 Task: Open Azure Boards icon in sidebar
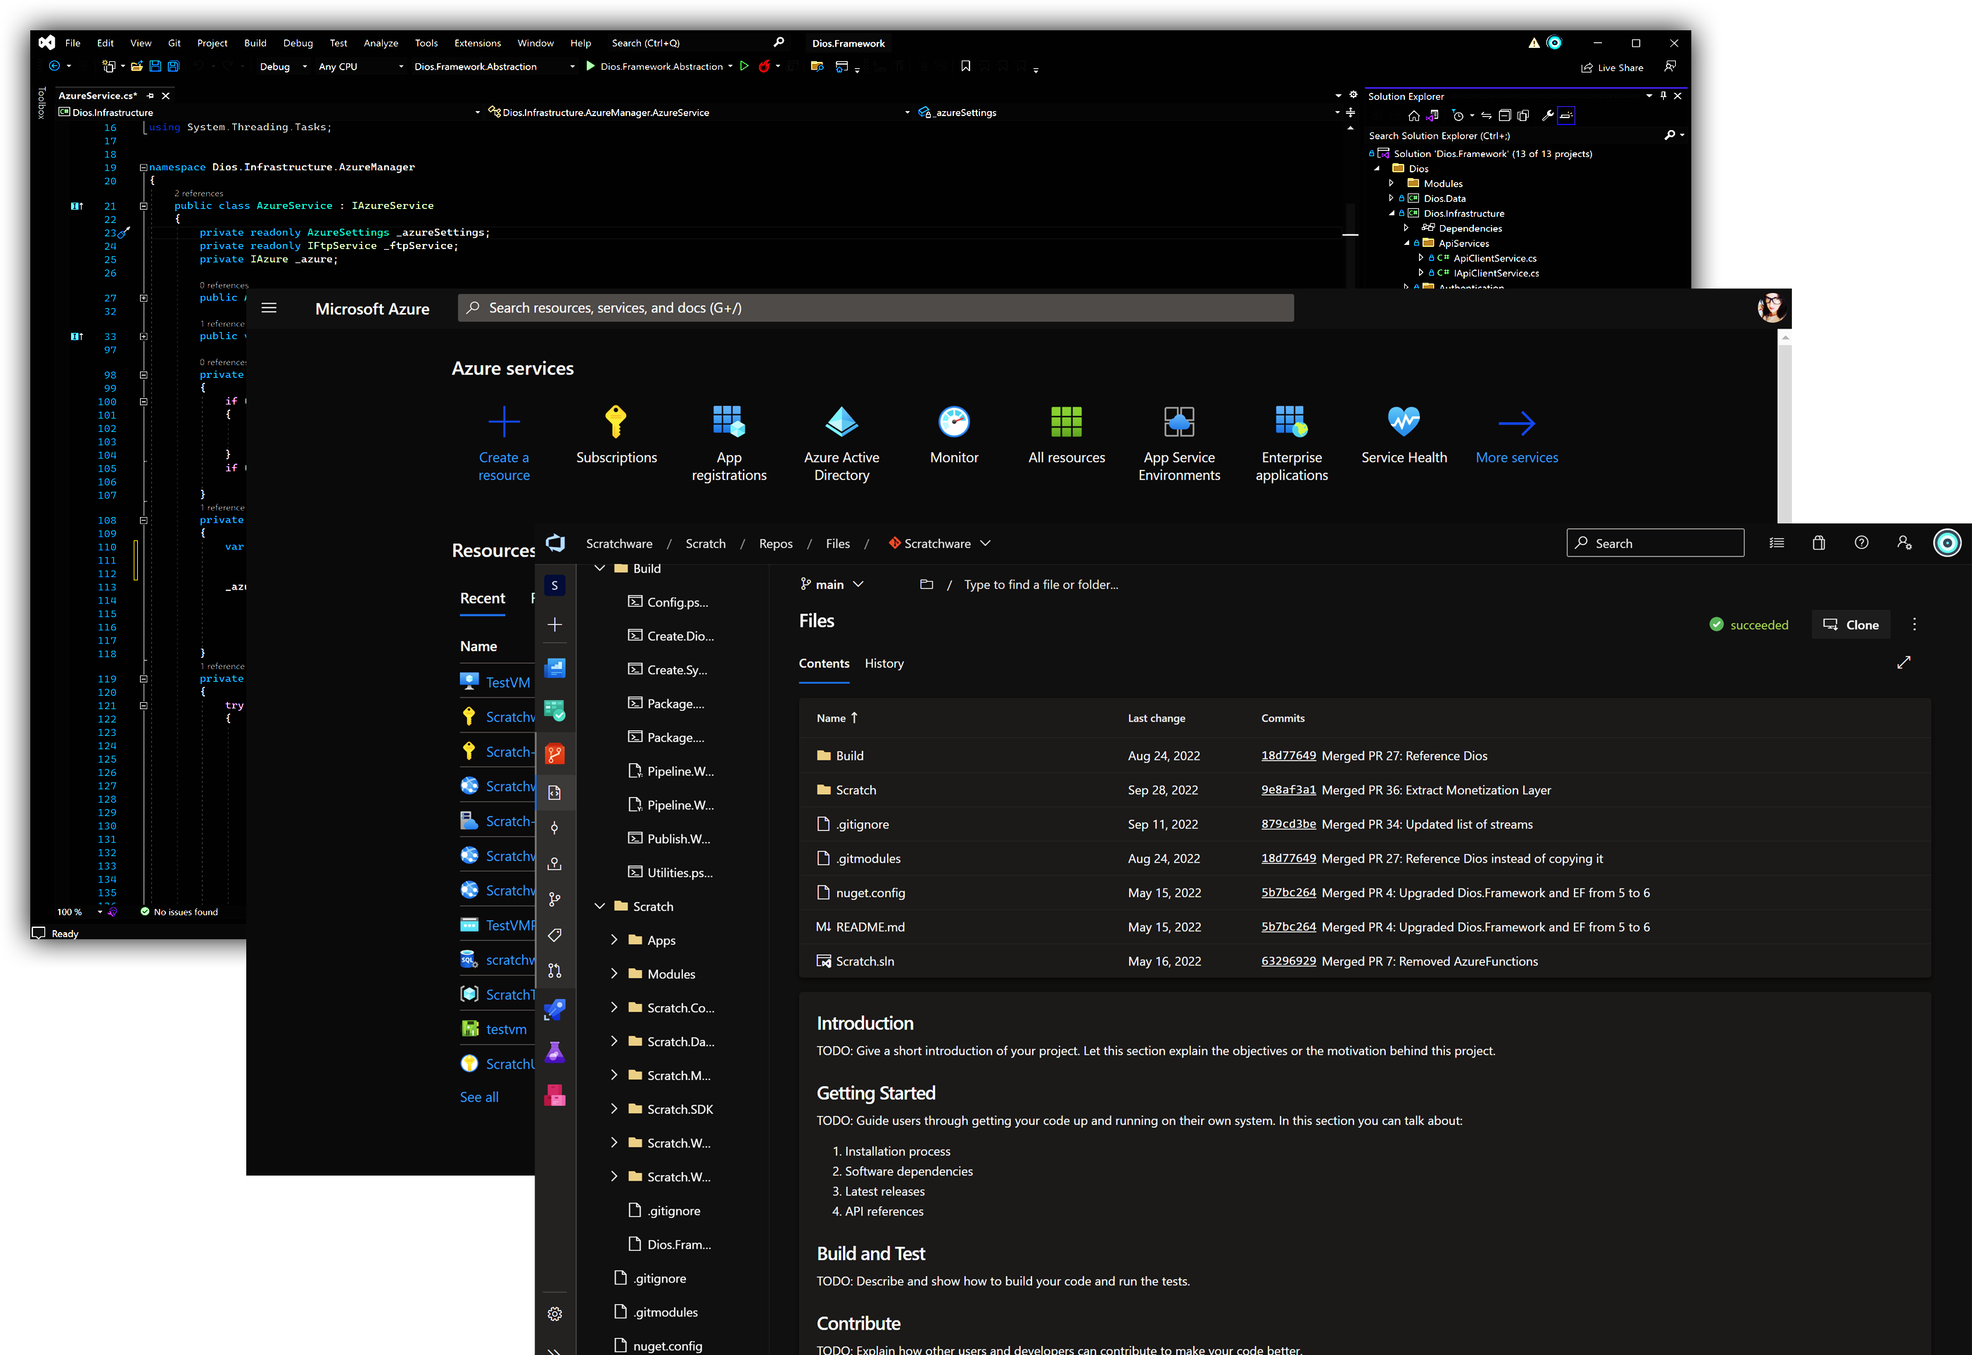pos(554,711)
